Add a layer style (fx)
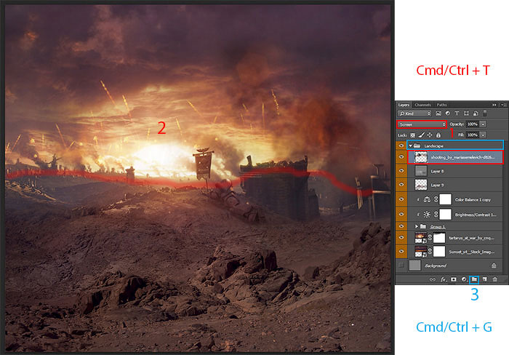 (x=443, y=279)
